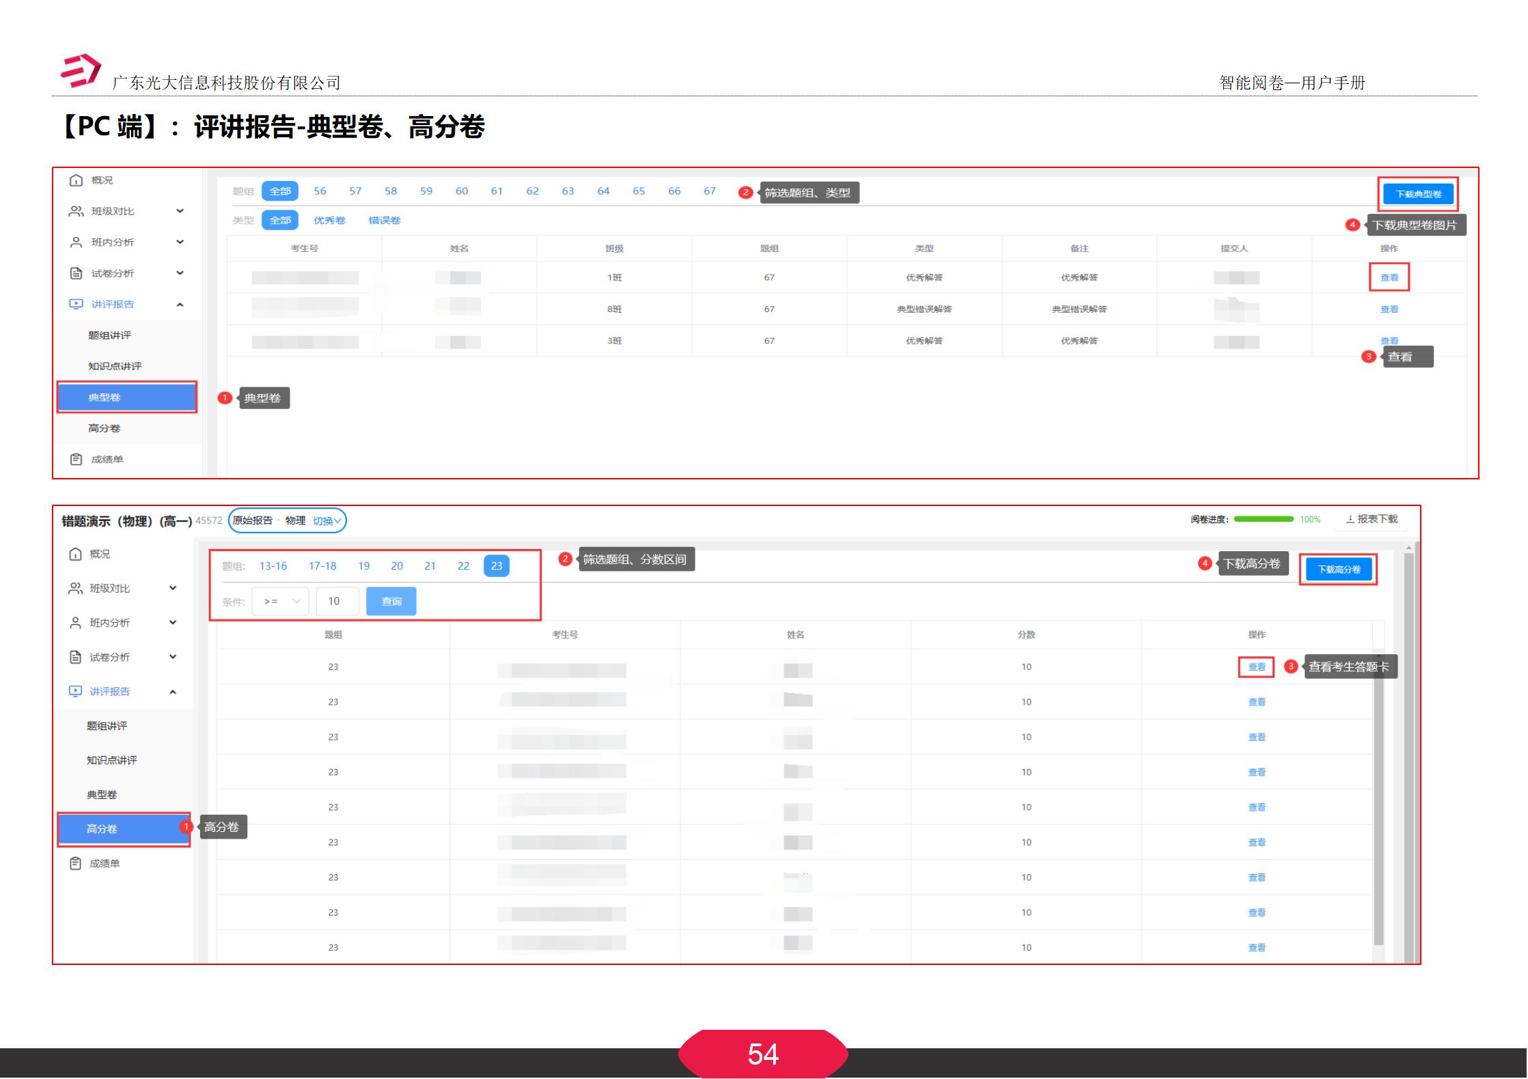Viewport: 1528px width, 1079px height.
Task: Open the 成绩单 score sheet icon
Action: coord(75,458)
